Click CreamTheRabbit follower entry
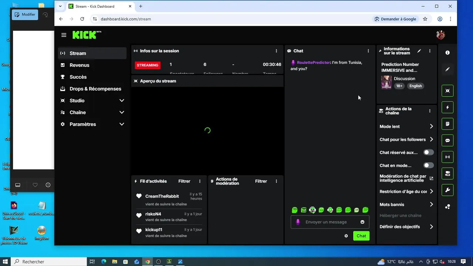The width and height of the screenshot is (473, 266). click(x=169, y=199)
